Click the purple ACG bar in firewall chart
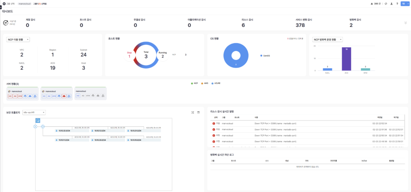This screenshot has height=192, width=411. click(346, 59)
